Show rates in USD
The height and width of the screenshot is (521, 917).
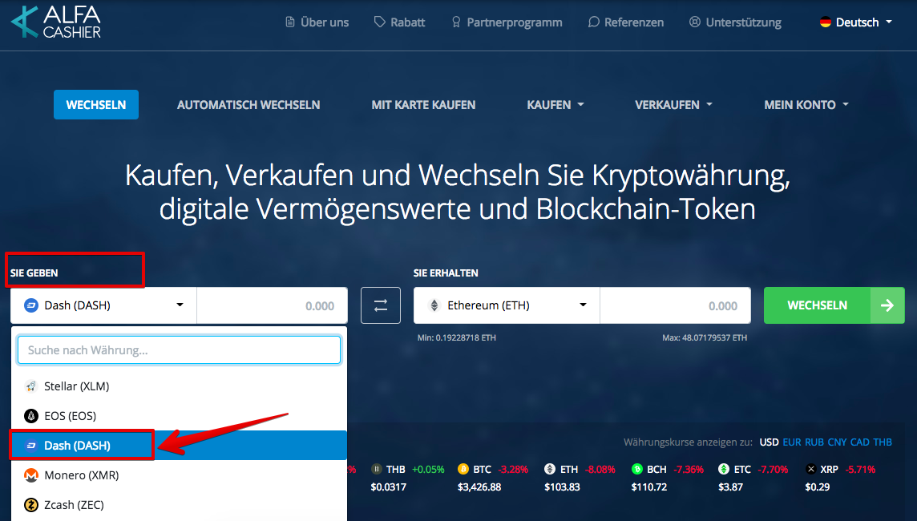pos(769,442)
